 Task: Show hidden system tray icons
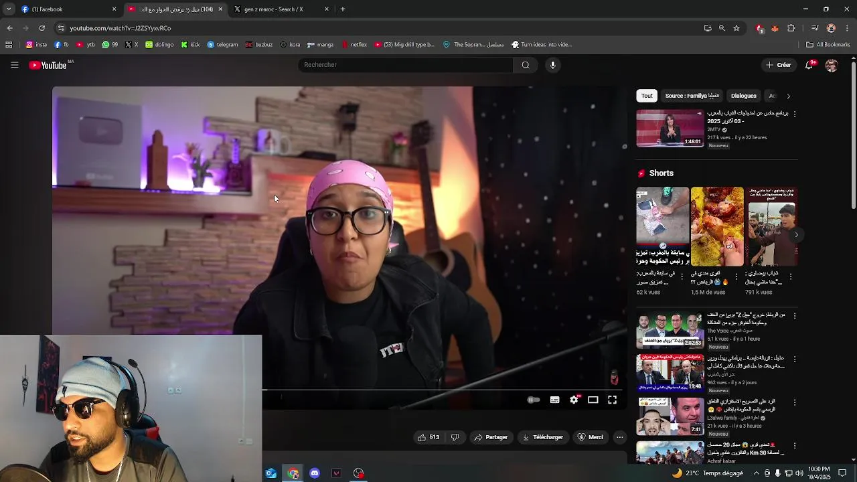[x=757, y=473]
